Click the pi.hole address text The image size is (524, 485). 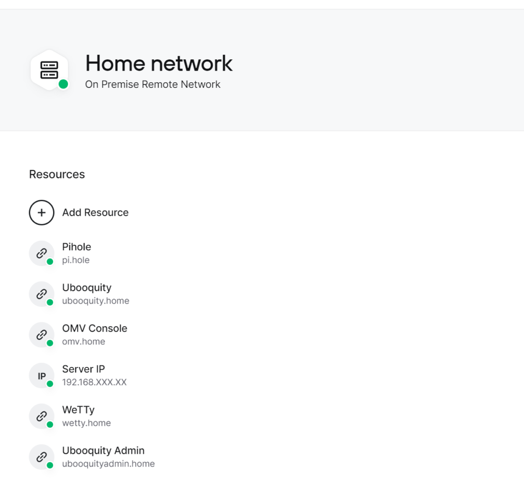coord(76,260)
